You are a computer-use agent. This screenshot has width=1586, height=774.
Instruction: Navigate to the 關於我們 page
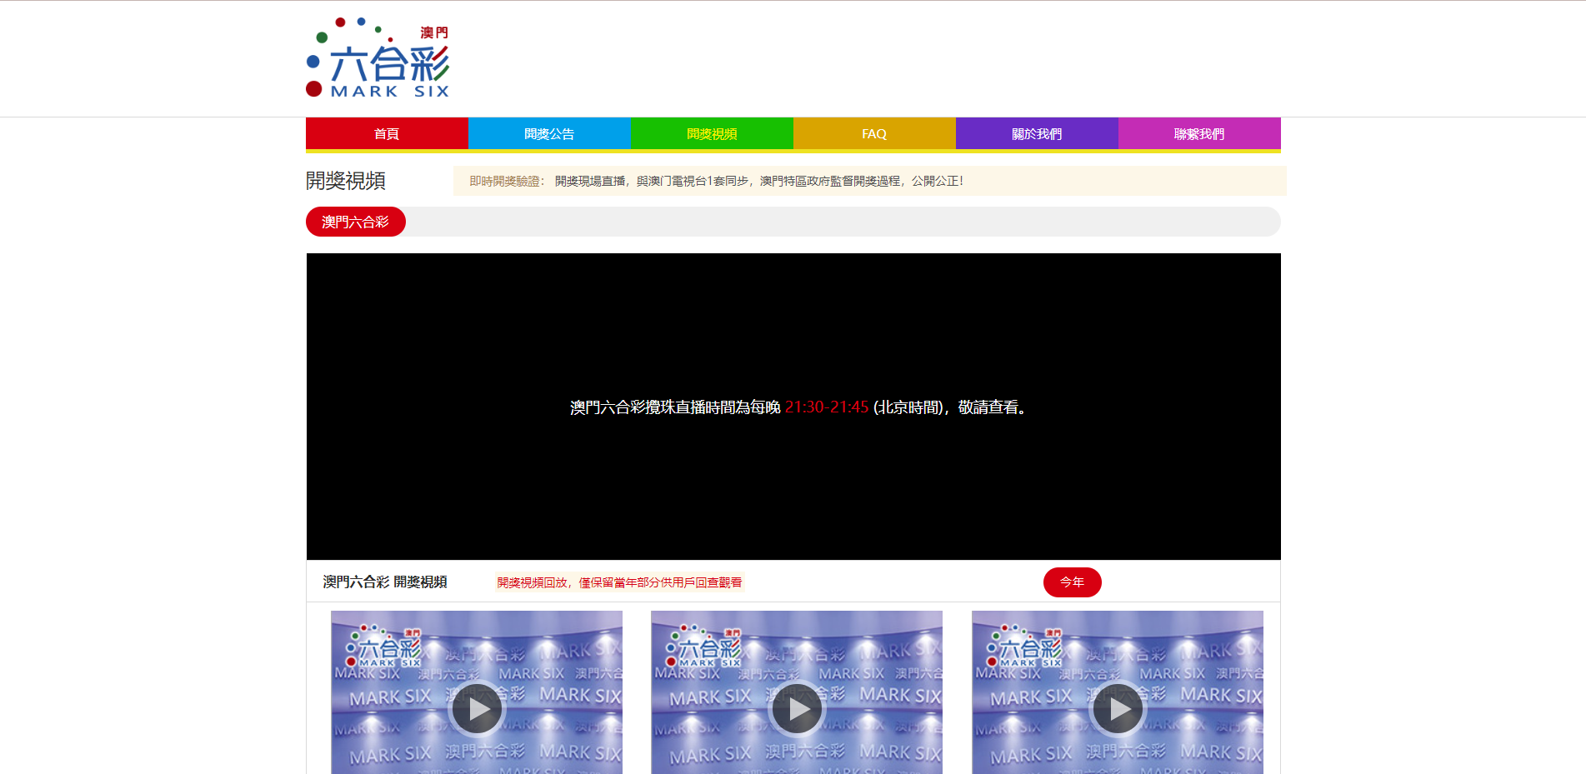pyautogui.click(x=1037, y=134)
